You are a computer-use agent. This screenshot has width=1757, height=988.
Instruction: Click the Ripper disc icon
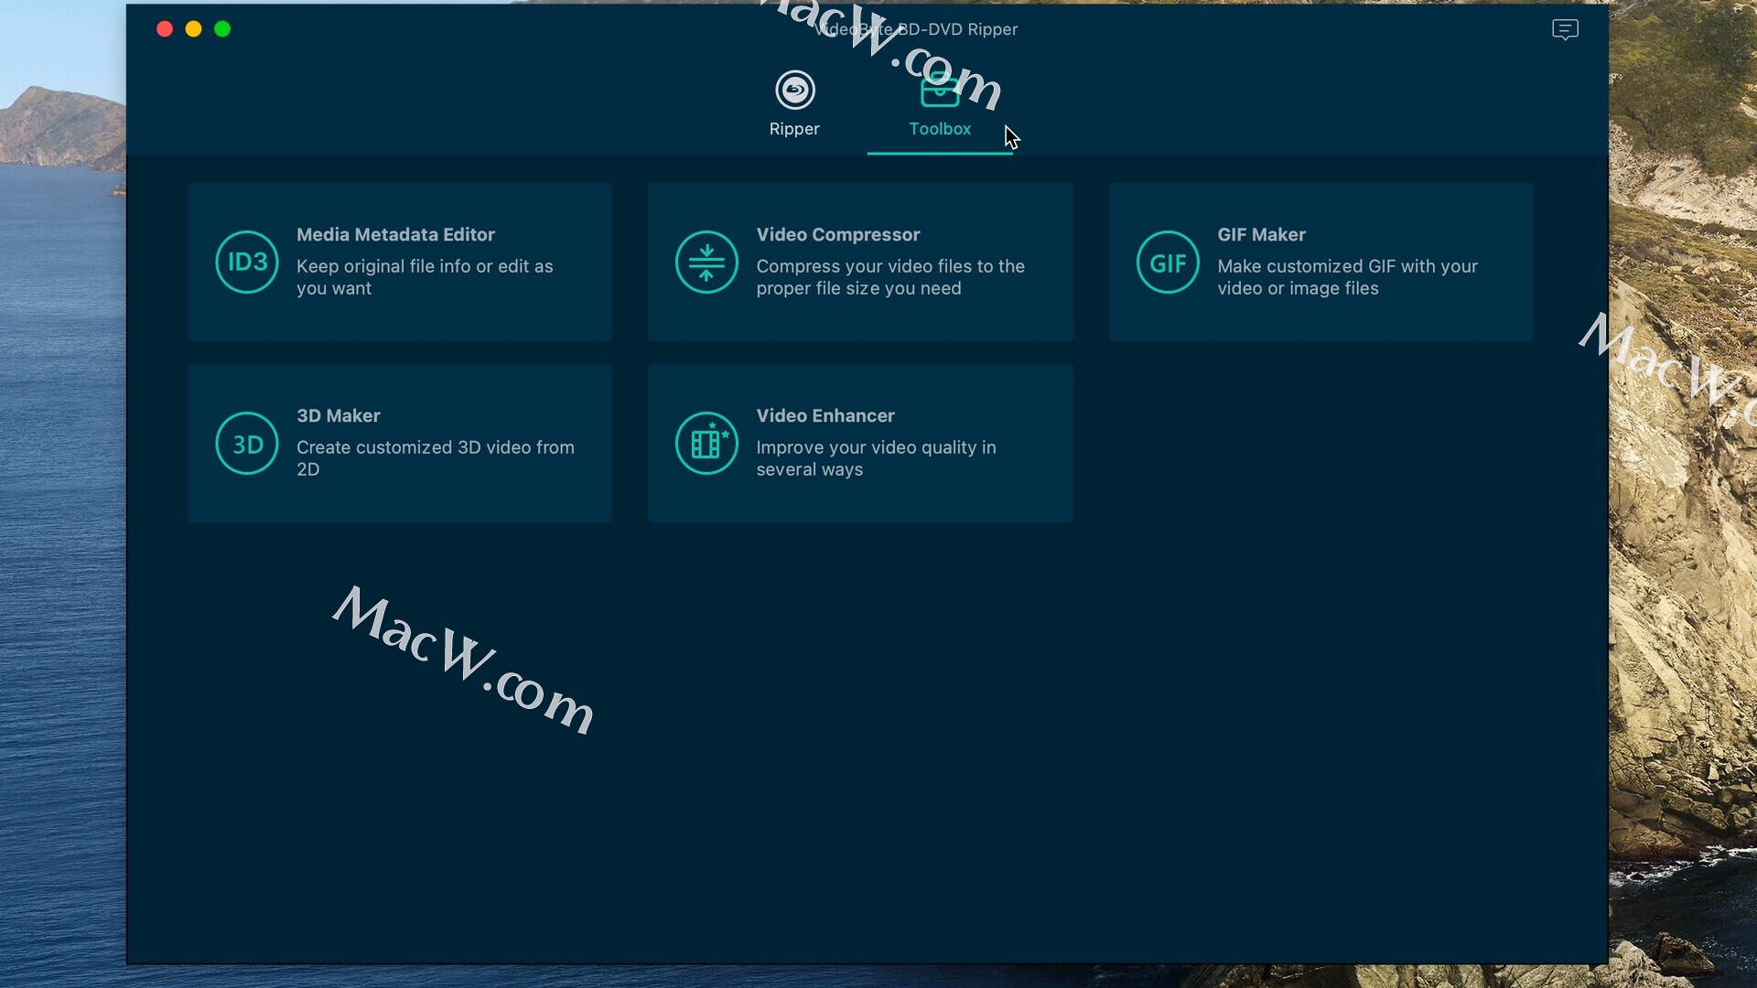coord(794,90)
